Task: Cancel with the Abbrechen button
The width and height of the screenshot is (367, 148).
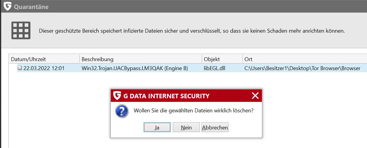Action: [215, 127]
